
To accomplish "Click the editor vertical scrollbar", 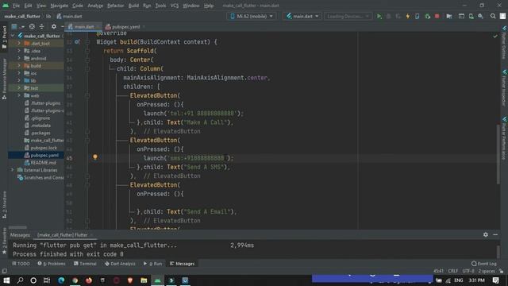I will [x=498, y=154].
